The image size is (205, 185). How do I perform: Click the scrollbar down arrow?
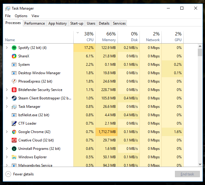(x=200, y=164)
